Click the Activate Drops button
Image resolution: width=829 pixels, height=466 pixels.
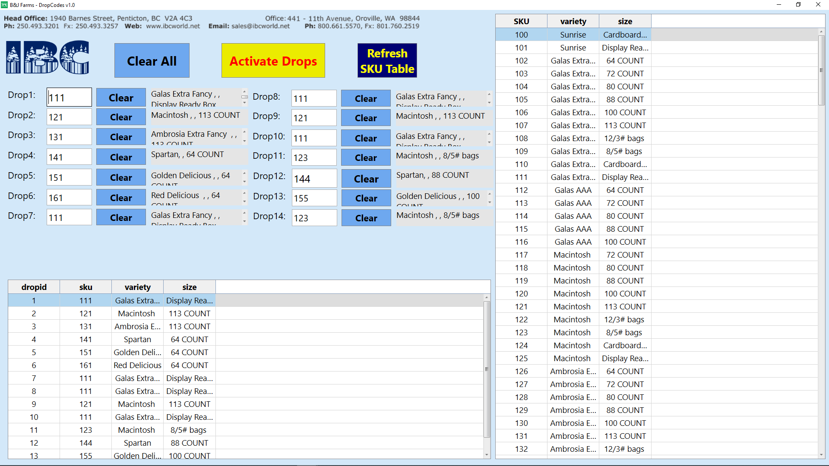tap(273, 60)
